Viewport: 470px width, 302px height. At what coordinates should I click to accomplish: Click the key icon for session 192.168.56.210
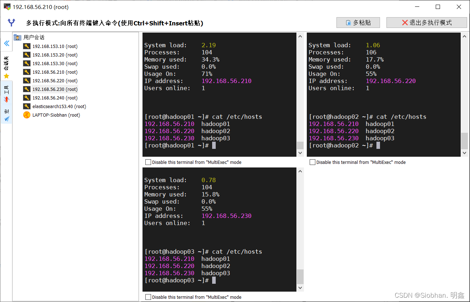point(27,72)
